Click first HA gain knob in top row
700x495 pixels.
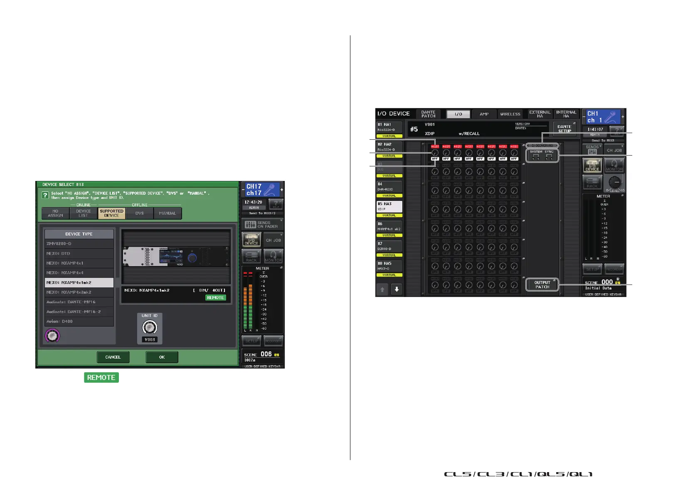click(435, 153)
